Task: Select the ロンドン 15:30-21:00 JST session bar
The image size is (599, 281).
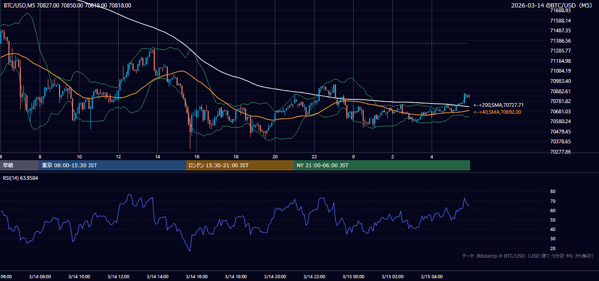Action: point(240,165)
